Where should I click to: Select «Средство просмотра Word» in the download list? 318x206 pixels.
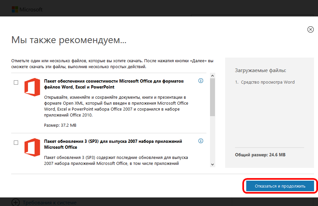point(267,82)
